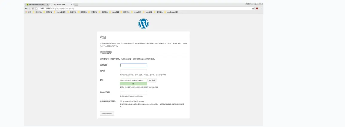345x127 pixels.
Task: Click the 安装WordPress install button
Action: [107, 114]
